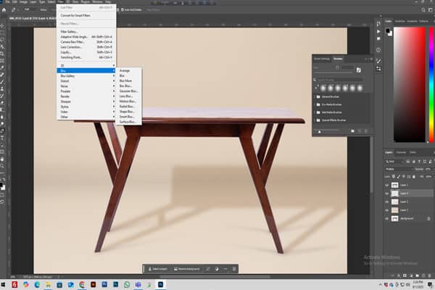
Task: Select the Clone Stamp tool
Action: point(2,88)
